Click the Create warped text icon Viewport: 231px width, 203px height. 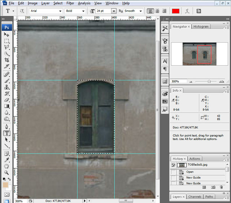pos(188,11)
